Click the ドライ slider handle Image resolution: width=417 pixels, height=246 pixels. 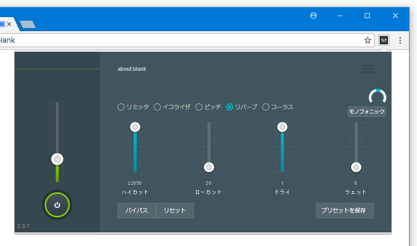(x=282, y=127)
